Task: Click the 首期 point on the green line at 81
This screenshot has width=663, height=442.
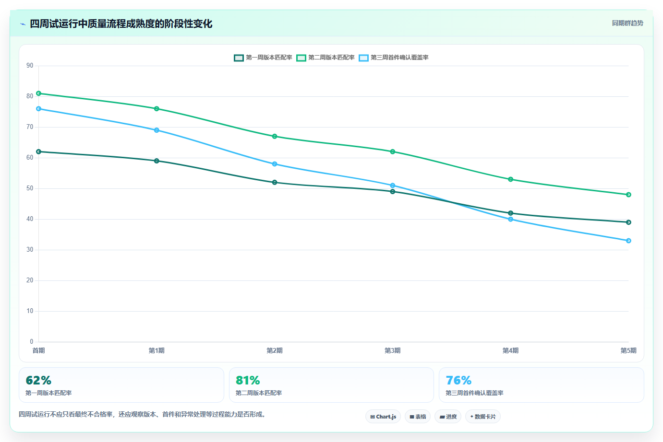Action: (x=38, y=93)
